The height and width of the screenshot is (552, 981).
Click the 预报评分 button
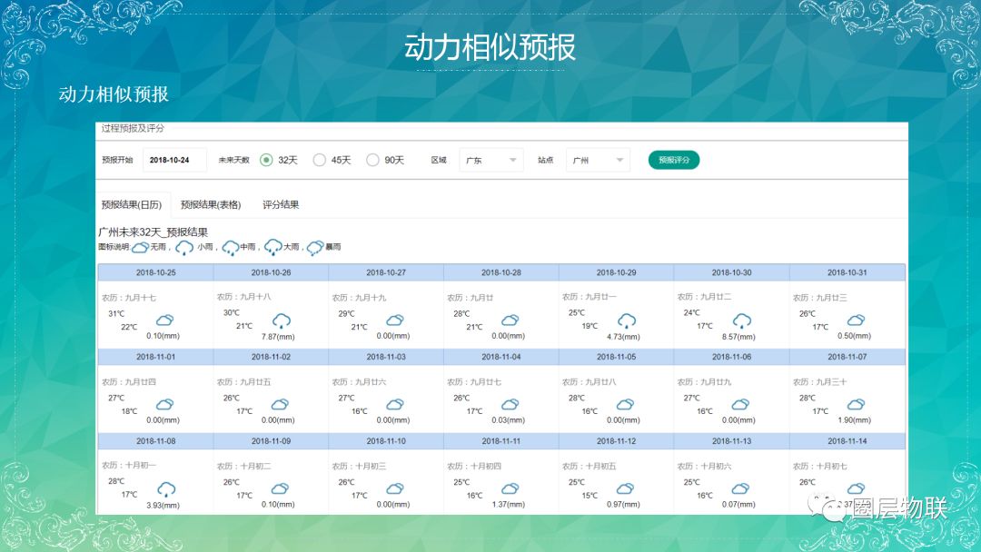point(674,160)
